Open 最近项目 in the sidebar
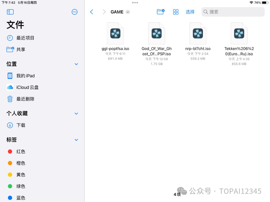Viewport: 270px width, 202px height. (42, 38)
